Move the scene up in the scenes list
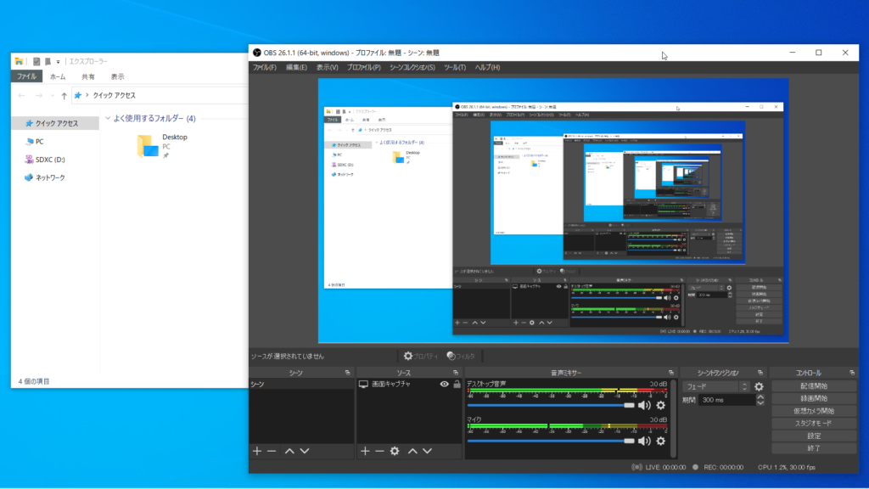869x489 pixels. pyautogui.click(x=289, y=452)
